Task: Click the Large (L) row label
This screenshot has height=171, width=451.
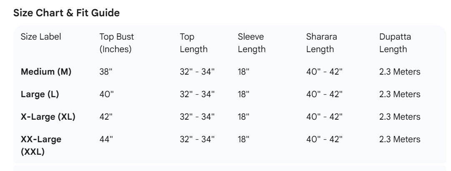Action: [40, 94]
